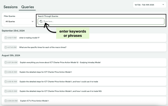
Task: Open query 'what is trading model 1?'
Action: [x=84, y=38]
